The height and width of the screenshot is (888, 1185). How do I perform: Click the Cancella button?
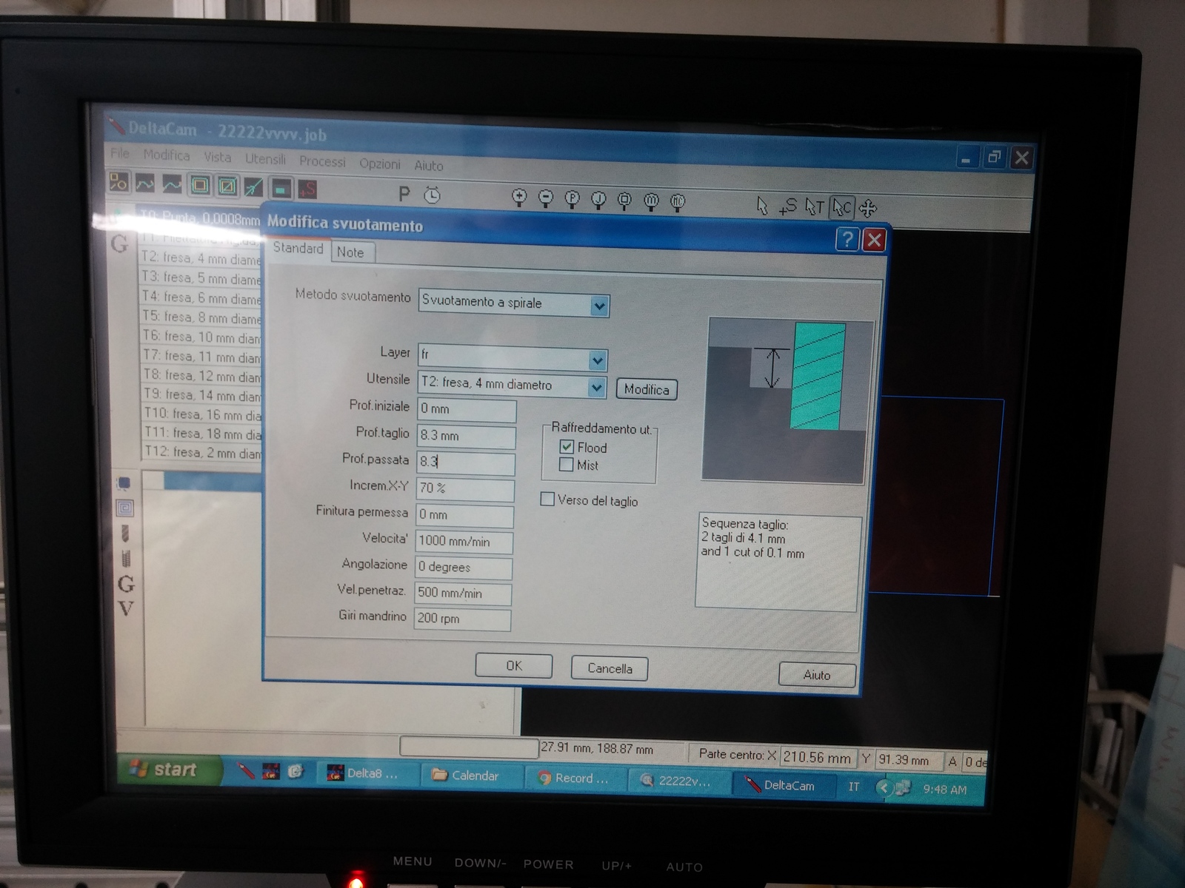point(610,668)
